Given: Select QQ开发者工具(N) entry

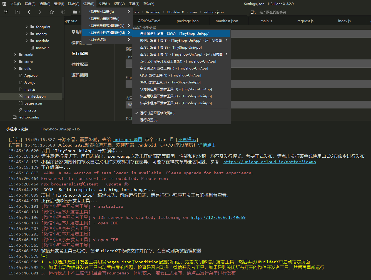Looking at the screenshot, I should tap(181, 75).
